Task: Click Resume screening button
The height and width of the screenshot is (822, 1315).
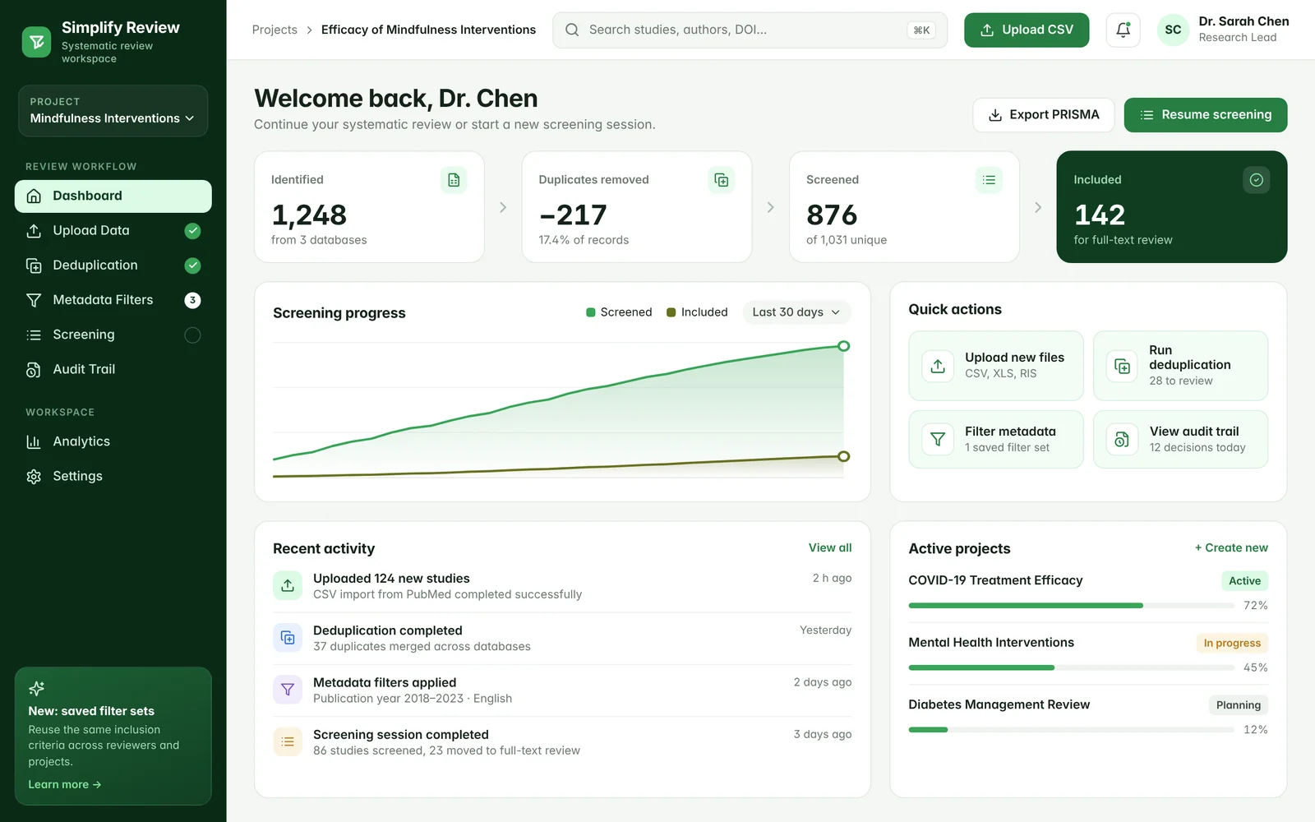Action: [x=1205, y=115]
